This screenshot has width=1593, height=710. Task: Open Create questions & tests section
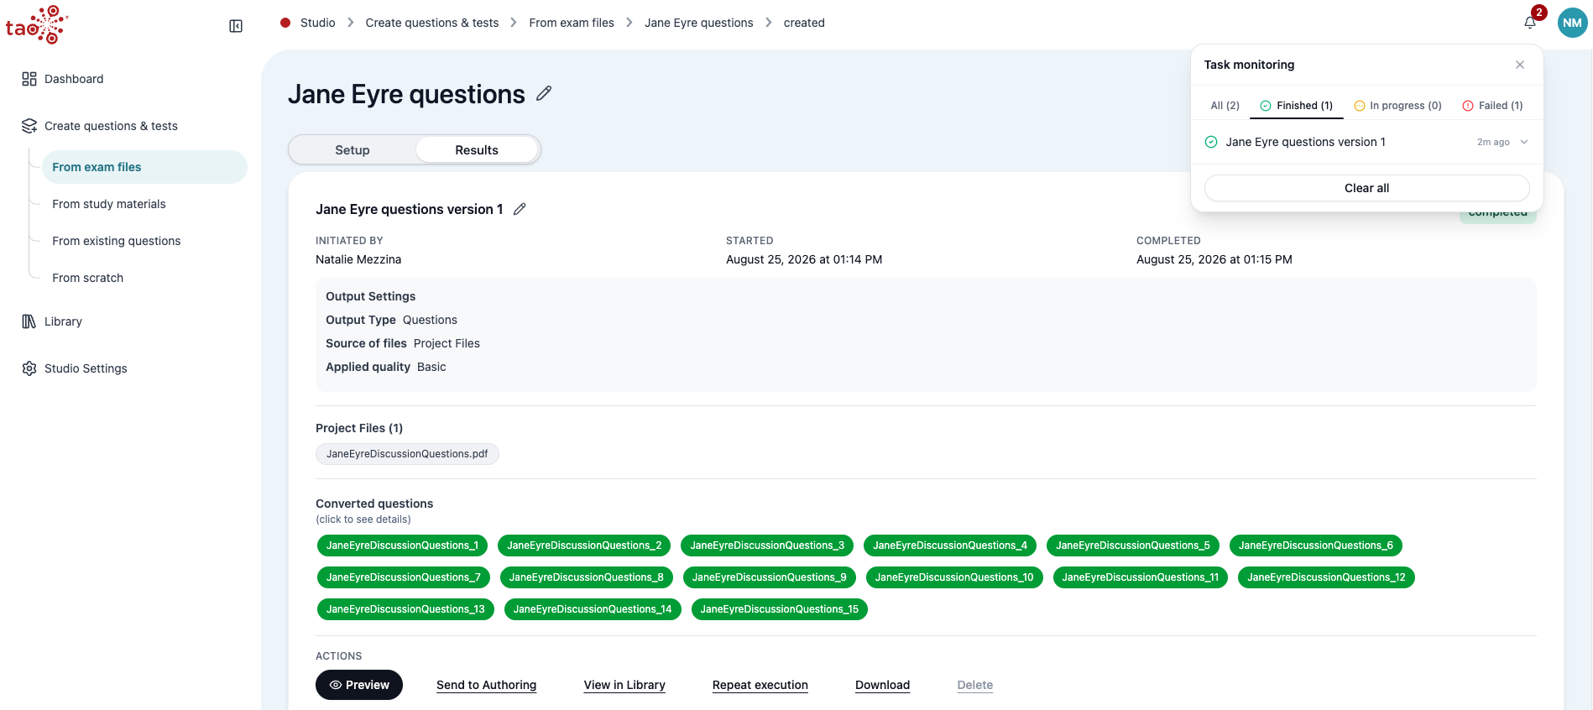(100, 126)
